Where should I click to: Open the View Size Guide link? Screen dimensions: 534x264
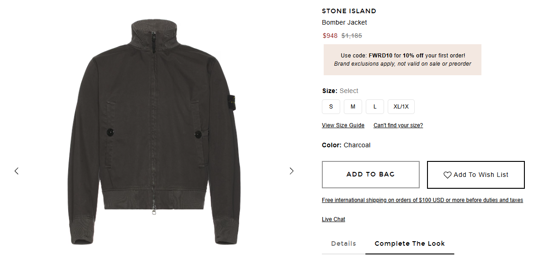[343, 125]
